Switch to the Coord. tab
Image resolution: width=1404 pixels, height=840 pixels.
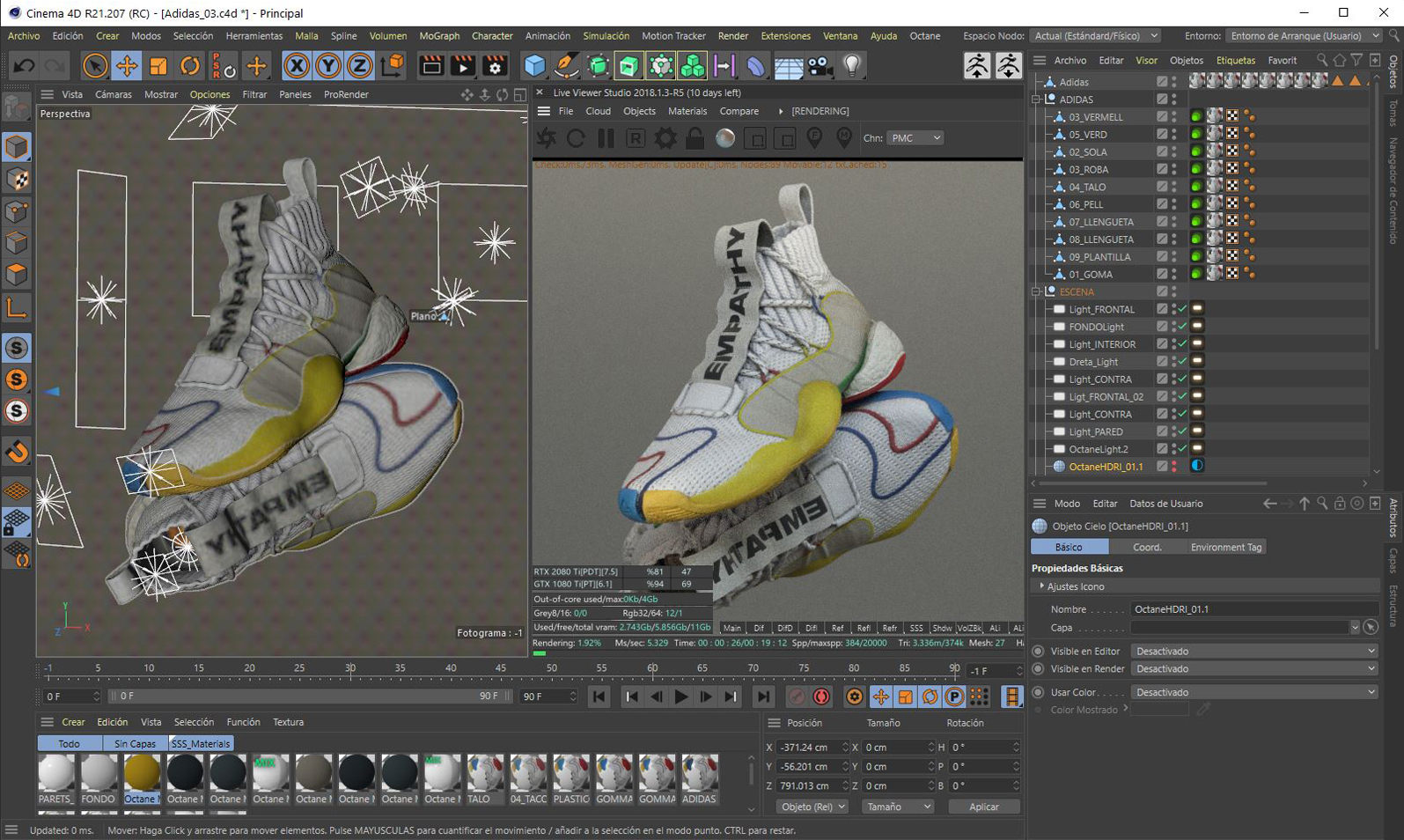1146,547
